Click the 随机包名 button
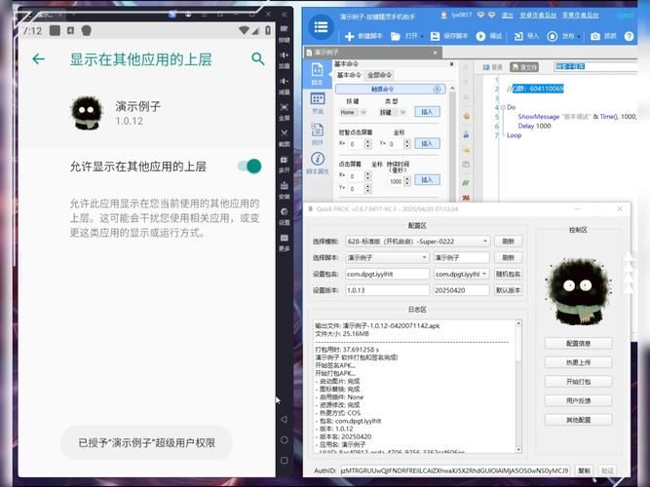The image size is (650, 487). coord(508,274)
